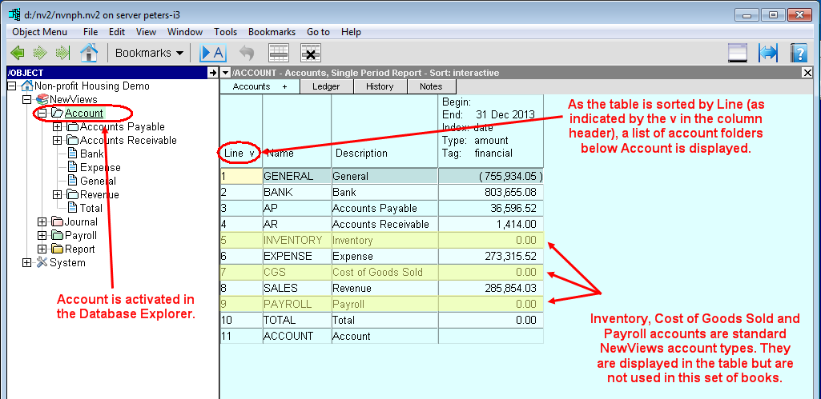Switch to the Ledger tab
The height and width of the screenshot is (399, 821).
(326, 86)
